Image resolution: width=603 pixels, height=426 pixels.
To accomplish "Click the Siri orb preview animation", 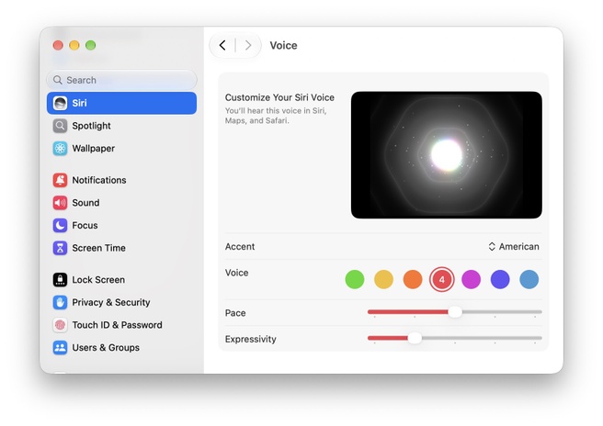I will coord(447,155).
